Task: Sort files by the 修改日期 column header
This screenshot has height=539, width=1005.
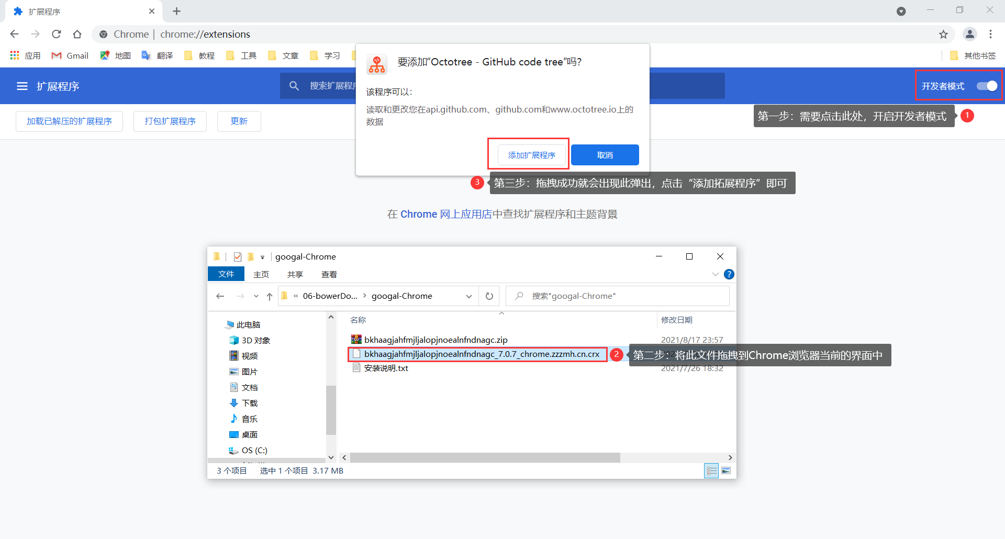Action: click(x=677, y=320)
